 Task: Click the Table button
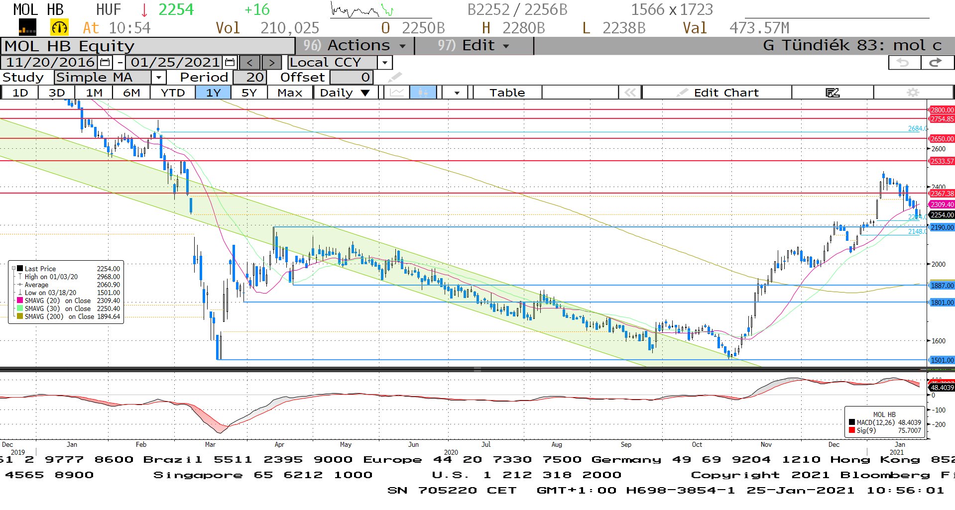(x=507, y=93)
